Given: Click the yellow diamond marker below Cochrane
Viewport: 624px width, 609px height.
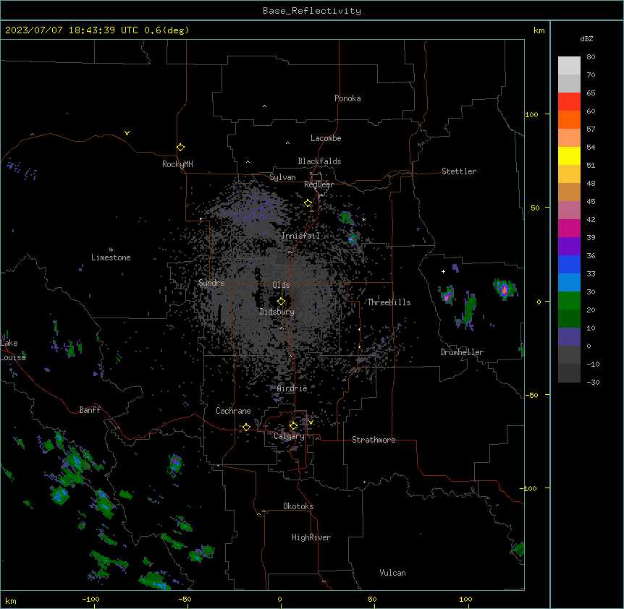Looking at the screenshot, I should click(x=246, y=427).
